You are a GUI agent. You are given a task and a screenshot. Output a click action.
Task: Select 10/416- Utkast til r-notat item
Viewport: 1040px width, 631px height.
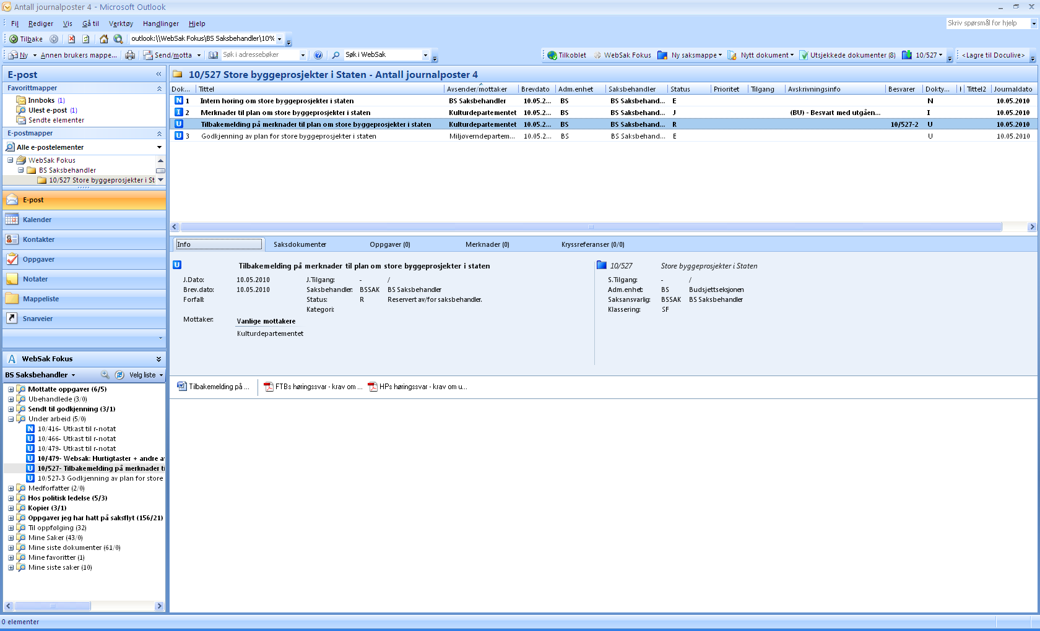(x=76, y=429)
